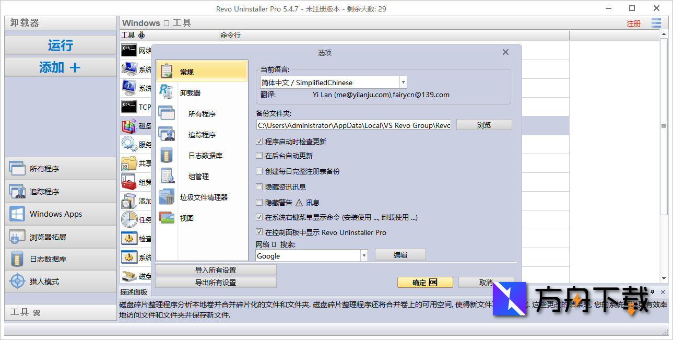Open 视图 settings using its image icon

[167, 217]
